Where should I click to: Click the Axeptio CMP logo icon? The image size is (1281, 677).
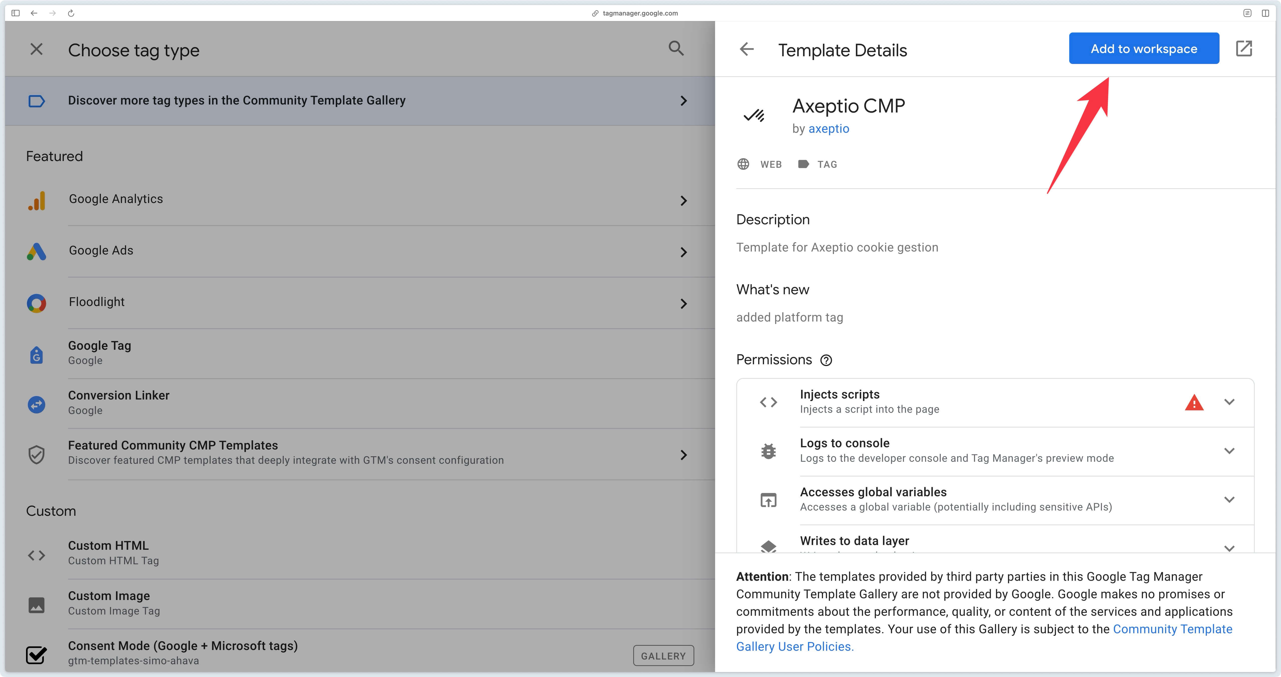point(754,116)
